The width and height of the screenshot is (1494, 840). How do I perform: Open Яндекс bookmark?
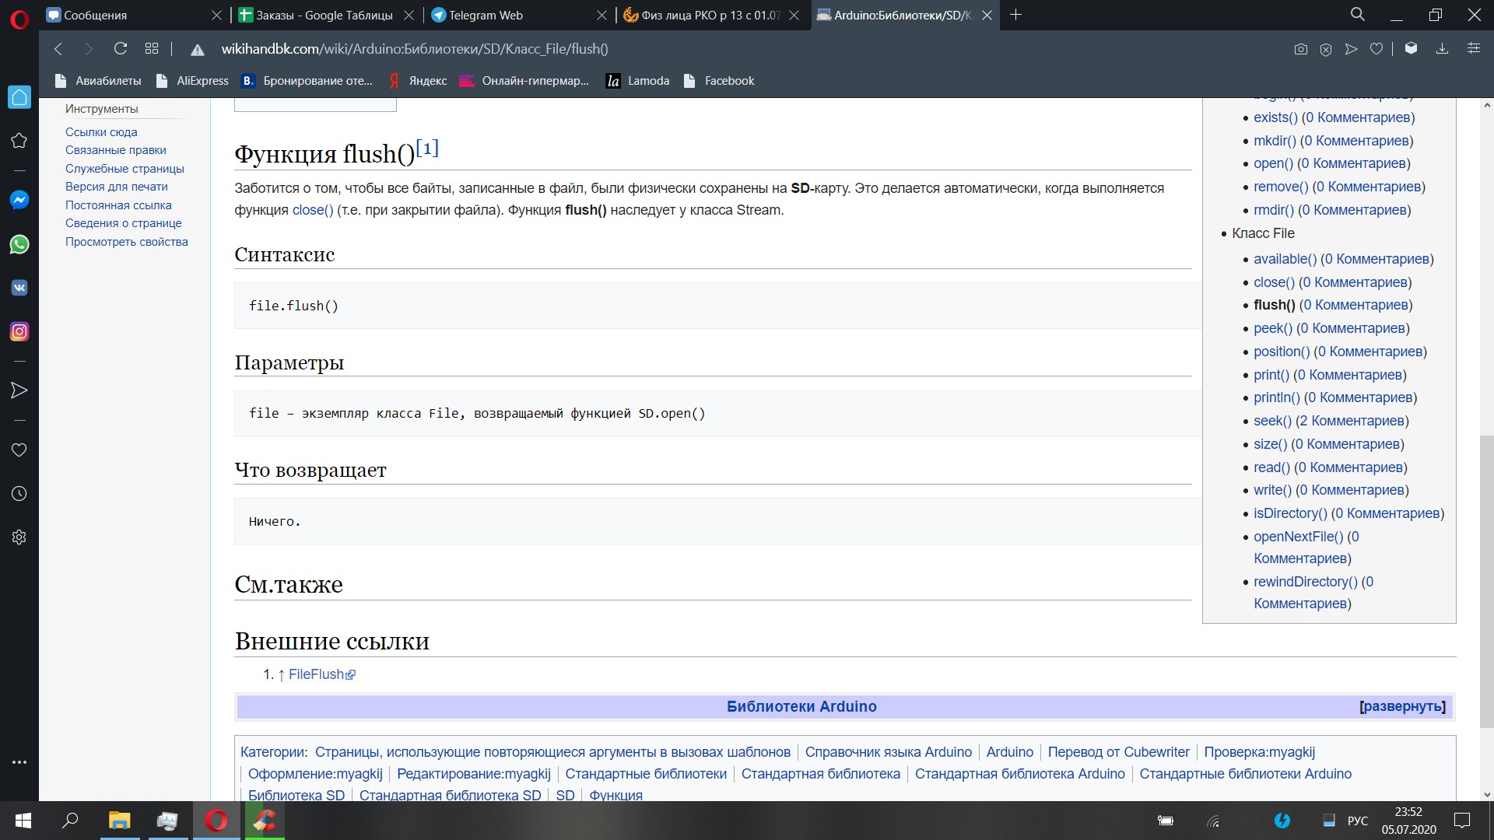tap(418, 81)
